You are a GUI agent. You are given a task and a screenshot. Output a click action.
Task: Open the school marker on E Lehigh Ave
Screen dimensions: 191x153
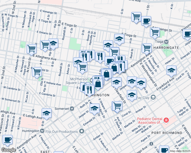pos(46,114)
